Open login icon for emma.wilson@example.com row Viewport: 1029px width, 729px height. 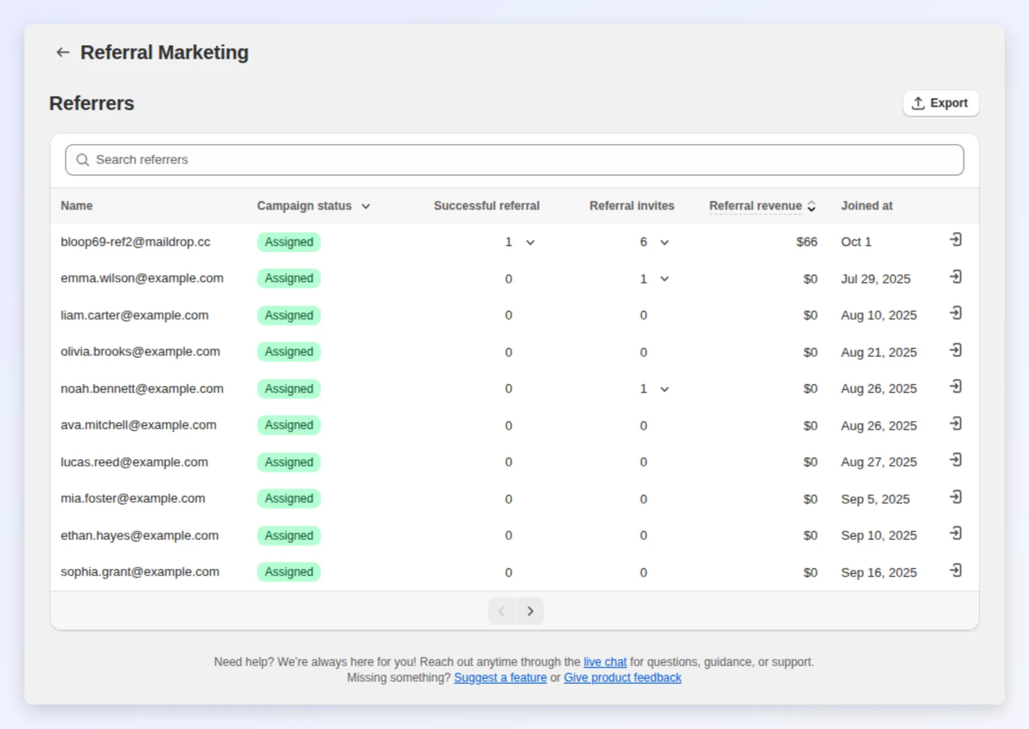click(x=956, y=277)
